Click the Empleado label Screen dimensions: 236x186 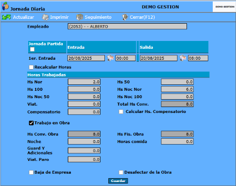pyautogui.click(x=38, y=27)
